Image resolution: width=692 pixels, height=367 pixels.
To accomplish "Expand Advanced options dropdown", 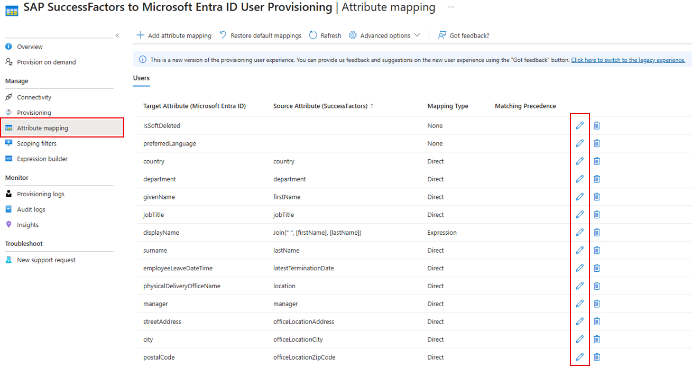I will coord(384,35).
